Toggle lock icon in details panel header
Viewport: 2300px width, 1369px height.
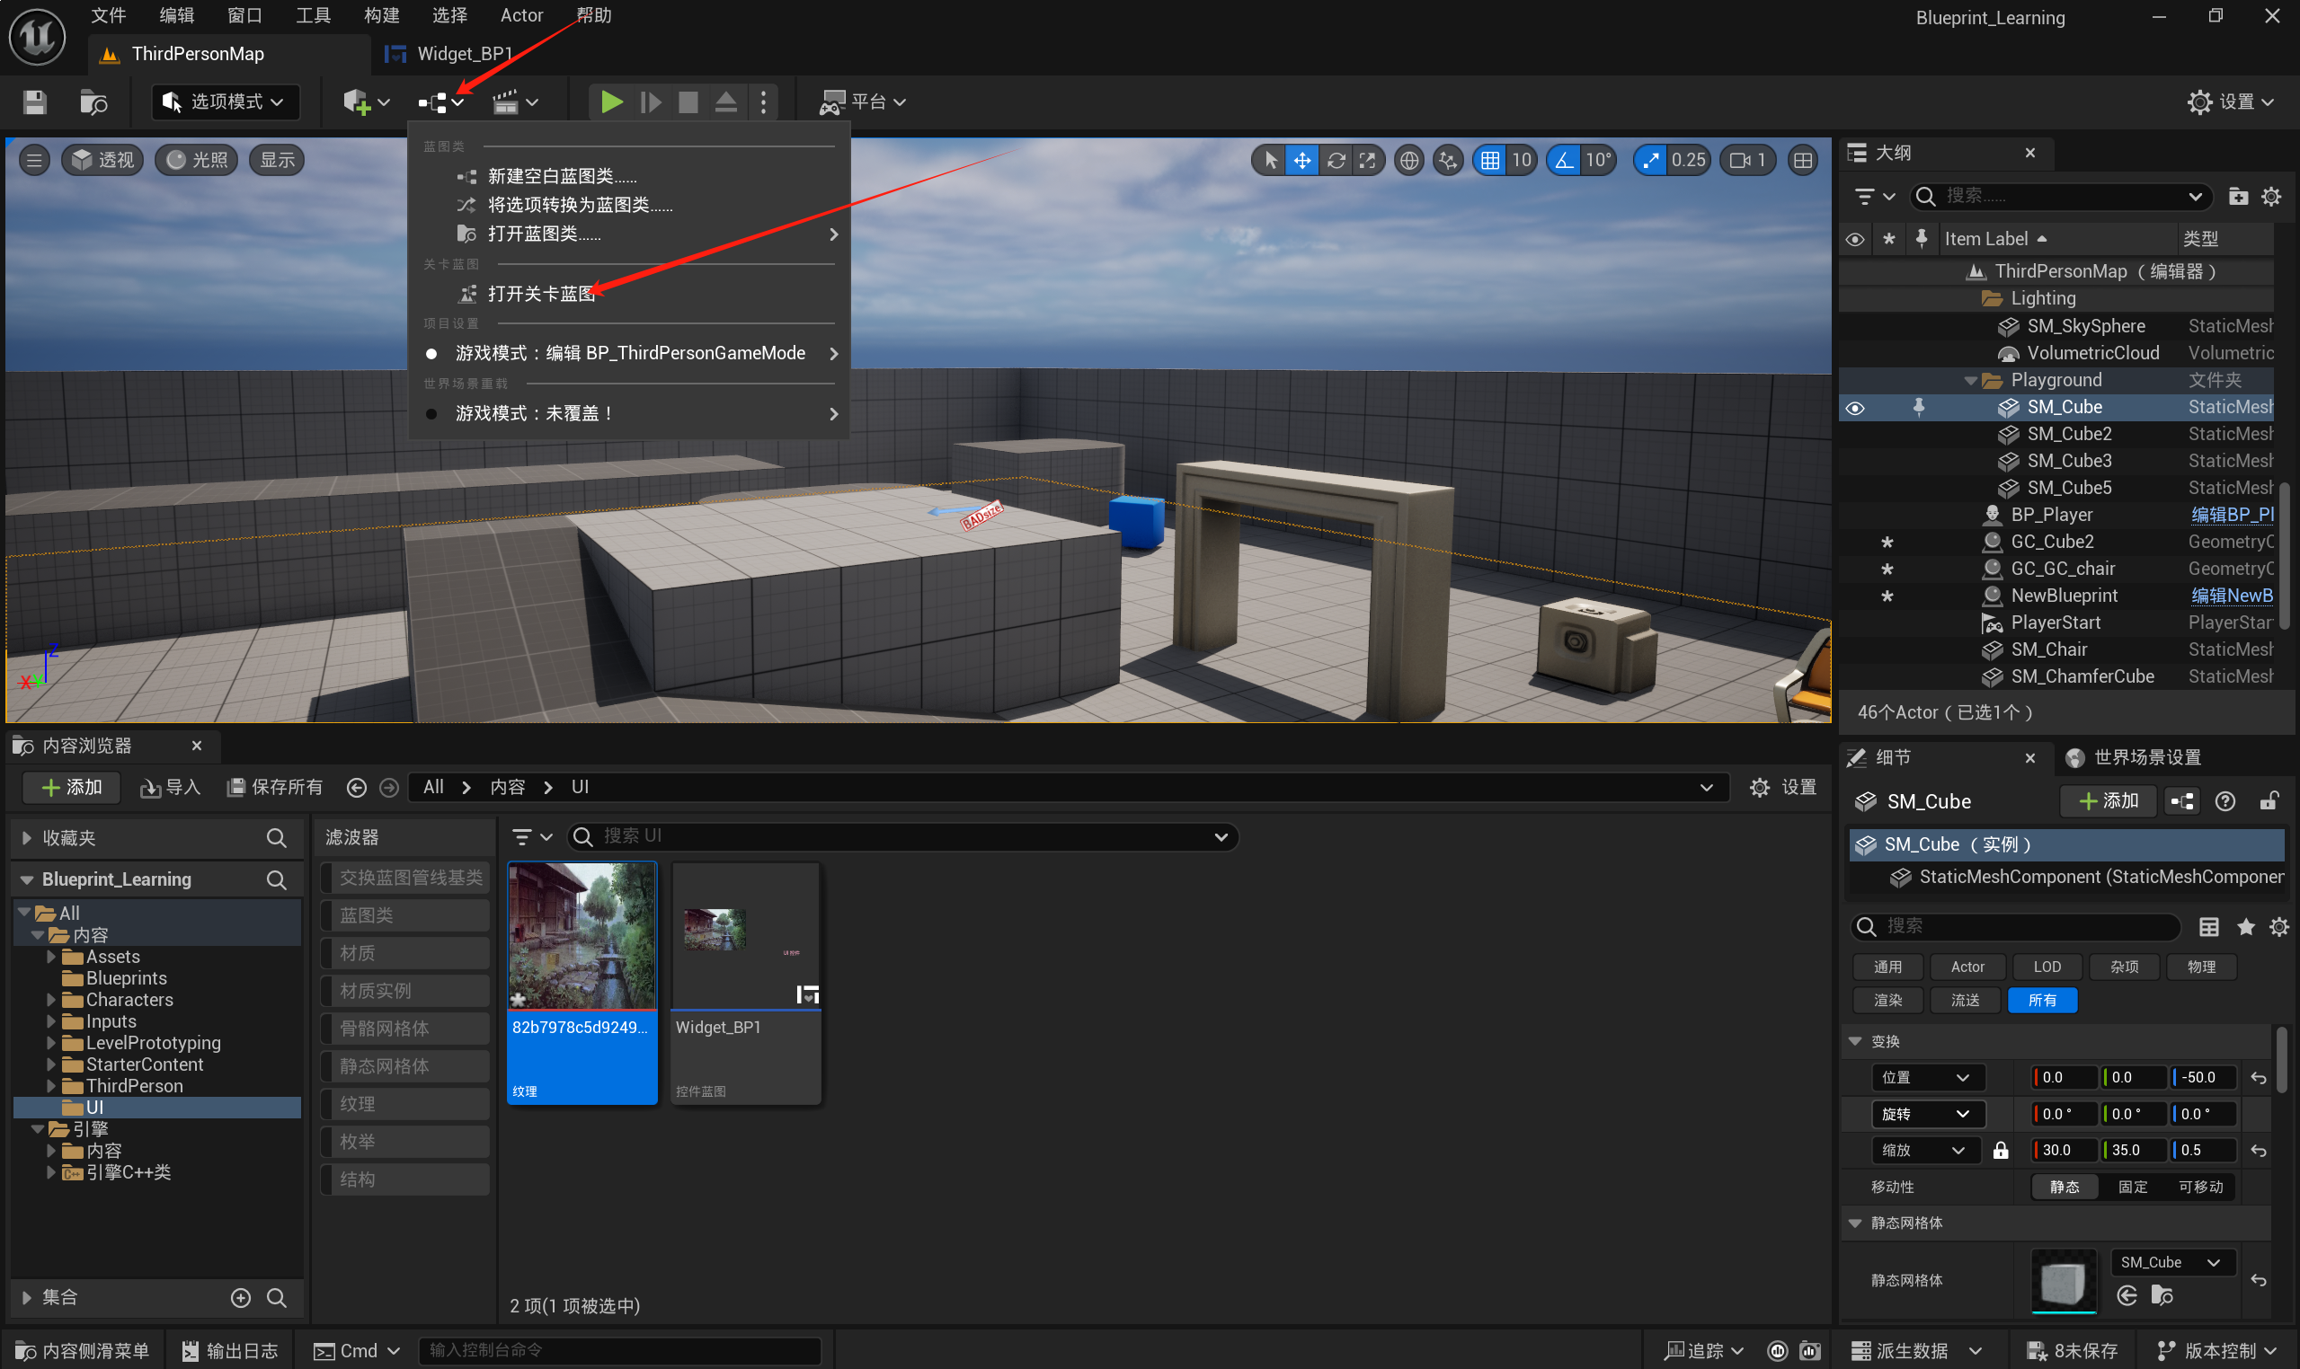[2269, 801]
